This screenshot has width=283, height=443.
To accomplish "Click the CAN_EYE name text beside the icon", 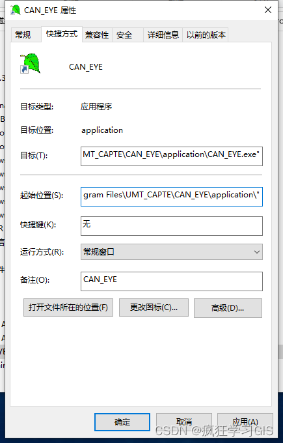I will tap(86, 67).
